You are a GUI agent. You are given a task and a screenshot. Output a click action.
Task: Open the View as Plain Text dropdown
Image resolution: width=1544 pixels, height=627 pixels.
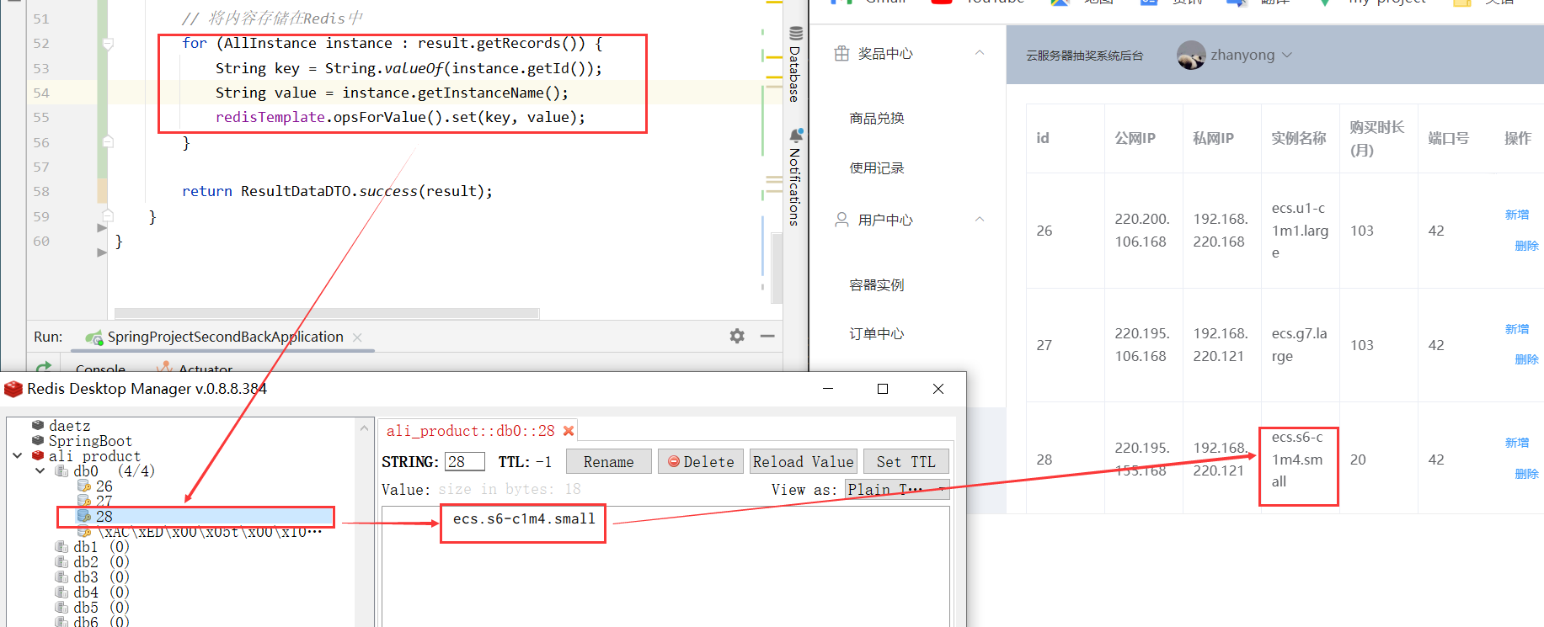click(898, 490)
